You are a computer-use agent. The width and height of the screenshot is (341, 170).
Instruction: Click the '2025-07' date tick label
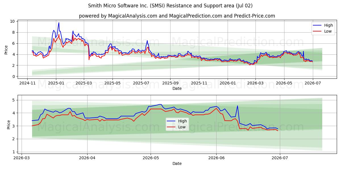[141, 83]
